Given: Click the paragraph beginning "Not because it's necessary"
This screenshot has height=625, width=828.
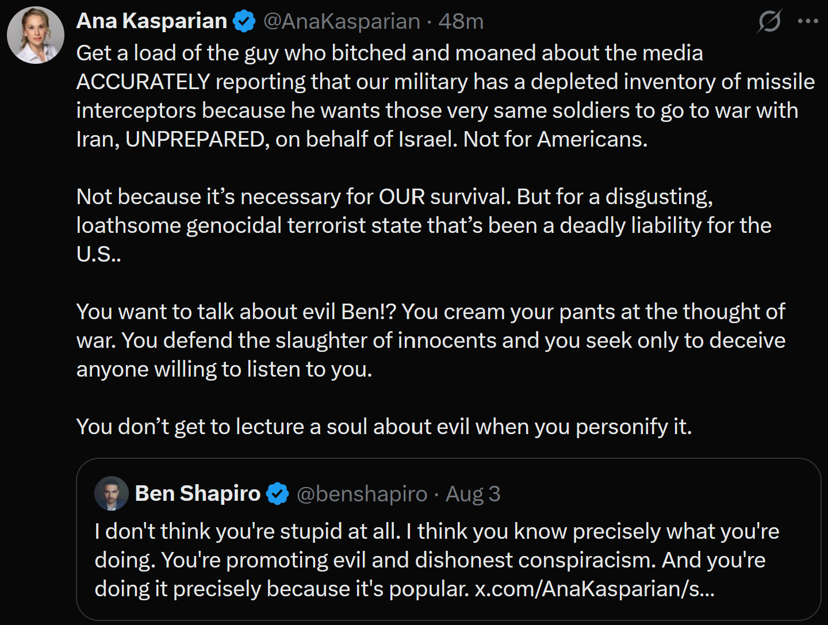Looking at the screenshot, I should coord(424,225).
